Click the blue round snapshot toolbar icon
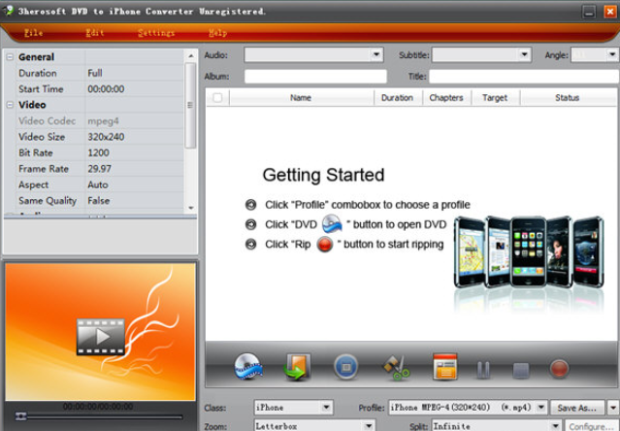The height and width of the screenshot is (431, 620). click(346, 367)
